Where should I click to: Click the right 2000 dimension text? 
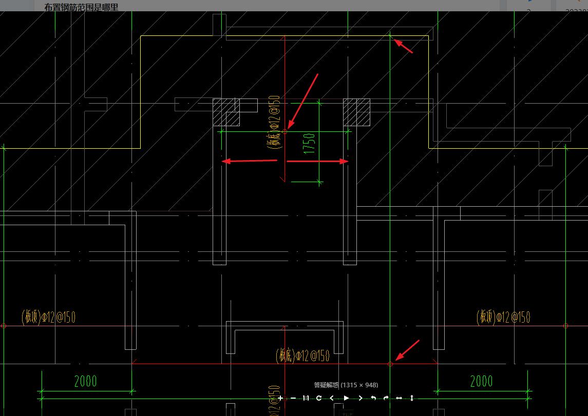(x=482, y=381)
